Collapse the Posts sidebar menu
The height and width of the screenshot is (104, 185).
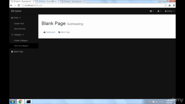[16, 18]
